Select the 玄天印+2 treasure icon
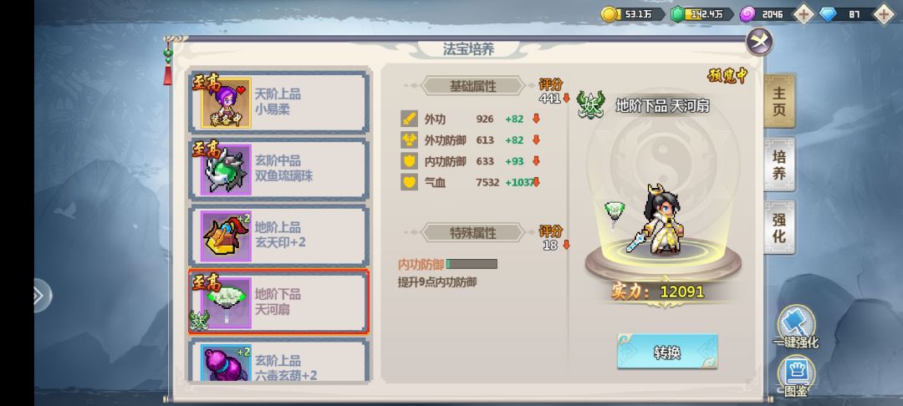Screen dimensions: 903x406 click(226, 236)
